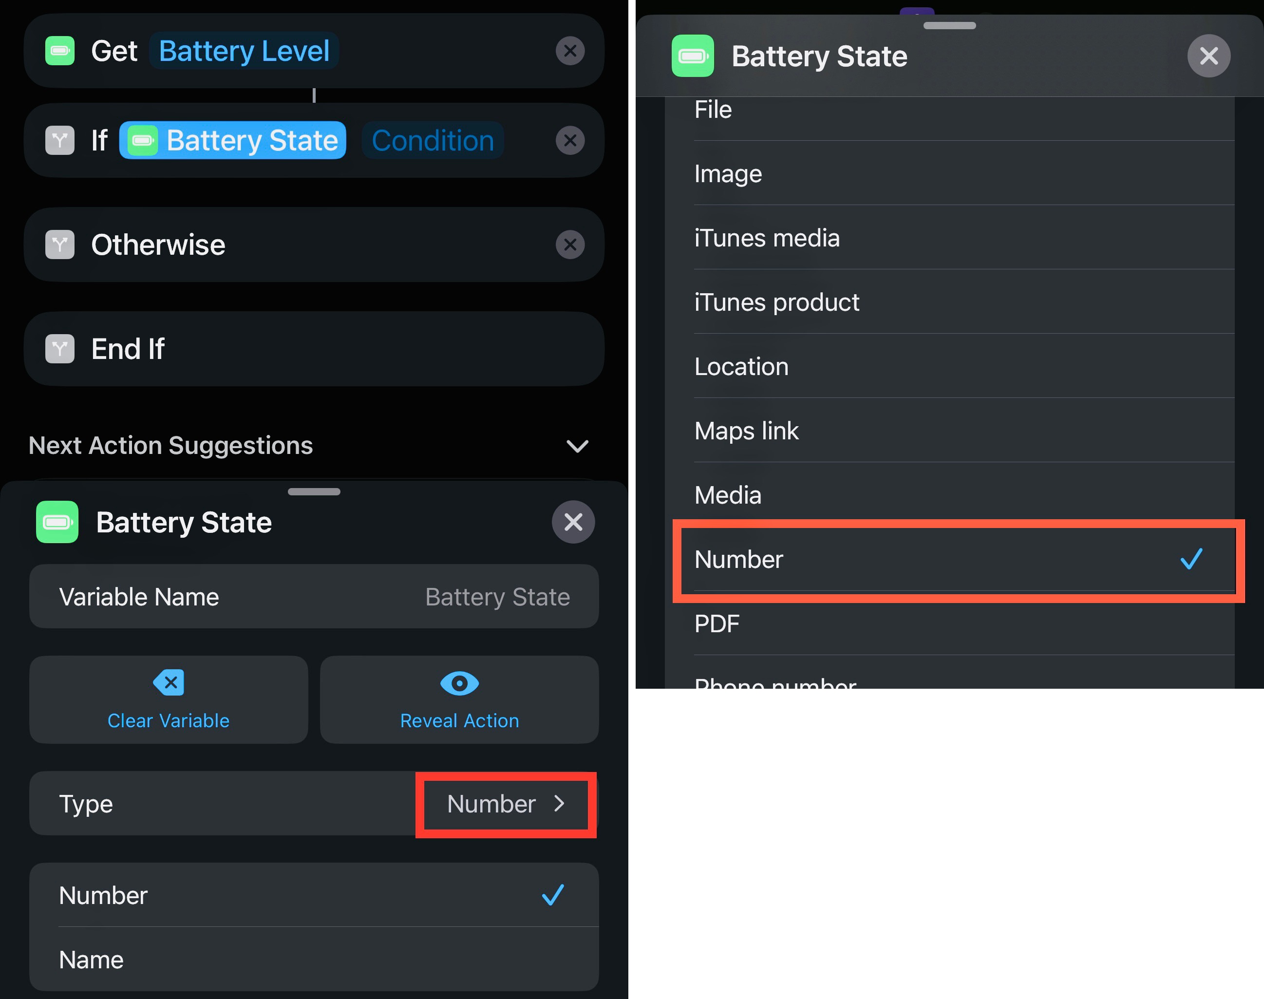Select Name in the left property list
Viewport: 1264px width, 999px height.
(314, 960)
